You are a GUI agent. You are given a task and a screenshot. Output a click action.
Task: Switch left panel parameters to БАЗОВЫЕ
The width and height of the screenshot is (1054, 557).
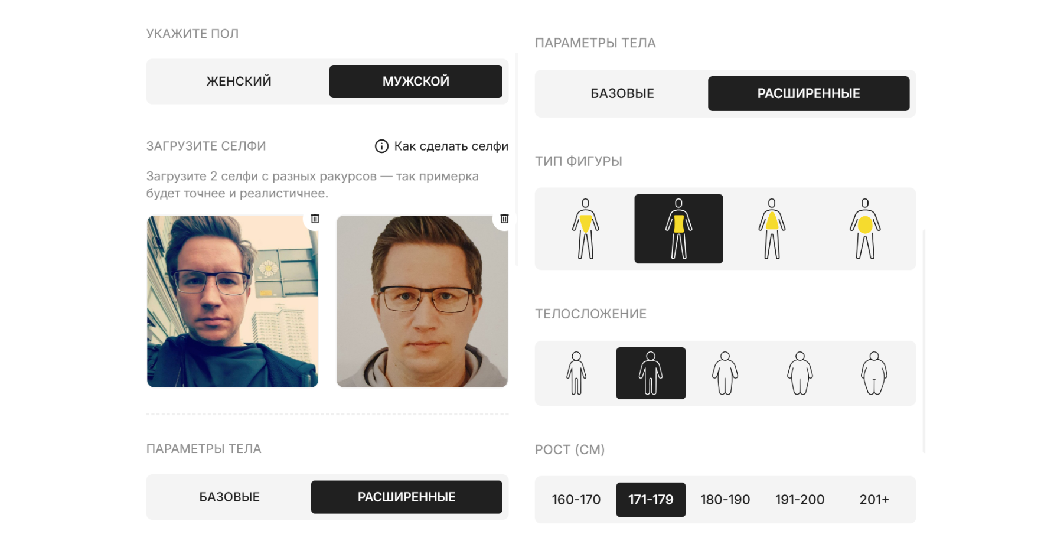(230, 497)
